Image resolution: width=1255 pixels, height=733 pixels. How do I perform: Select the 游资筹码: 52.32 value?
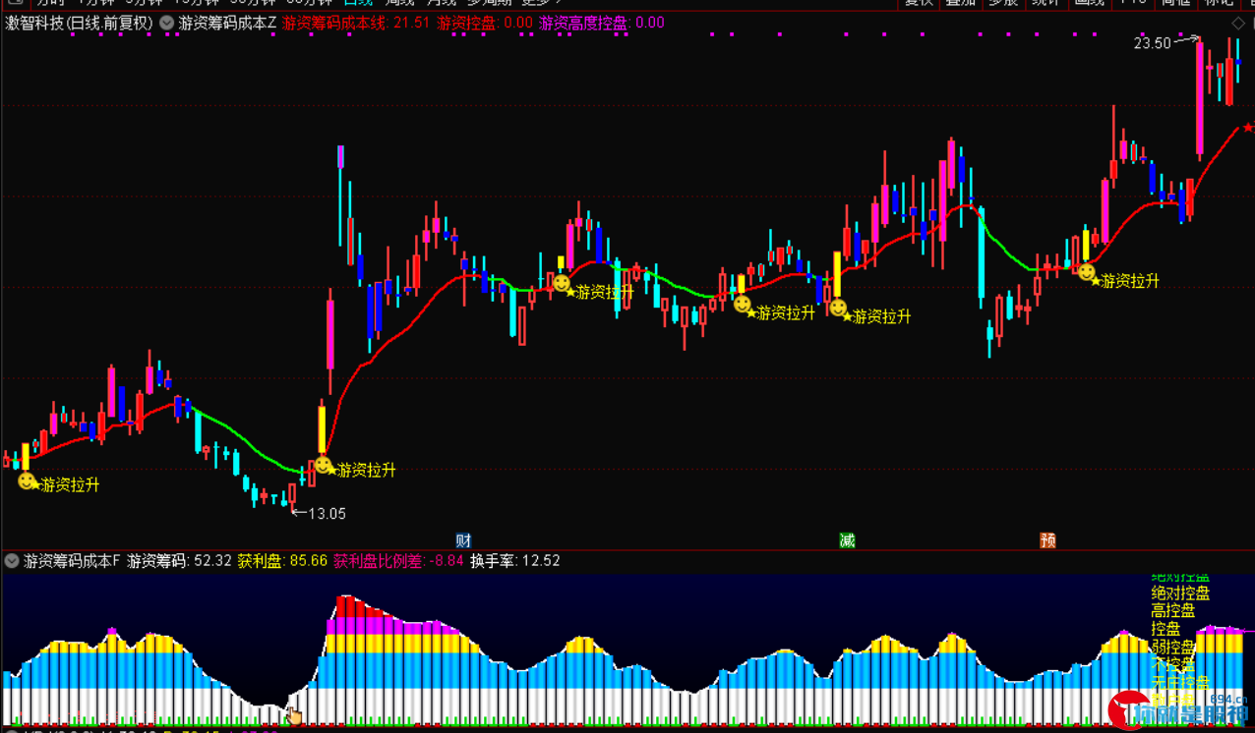tap(180, 561)
